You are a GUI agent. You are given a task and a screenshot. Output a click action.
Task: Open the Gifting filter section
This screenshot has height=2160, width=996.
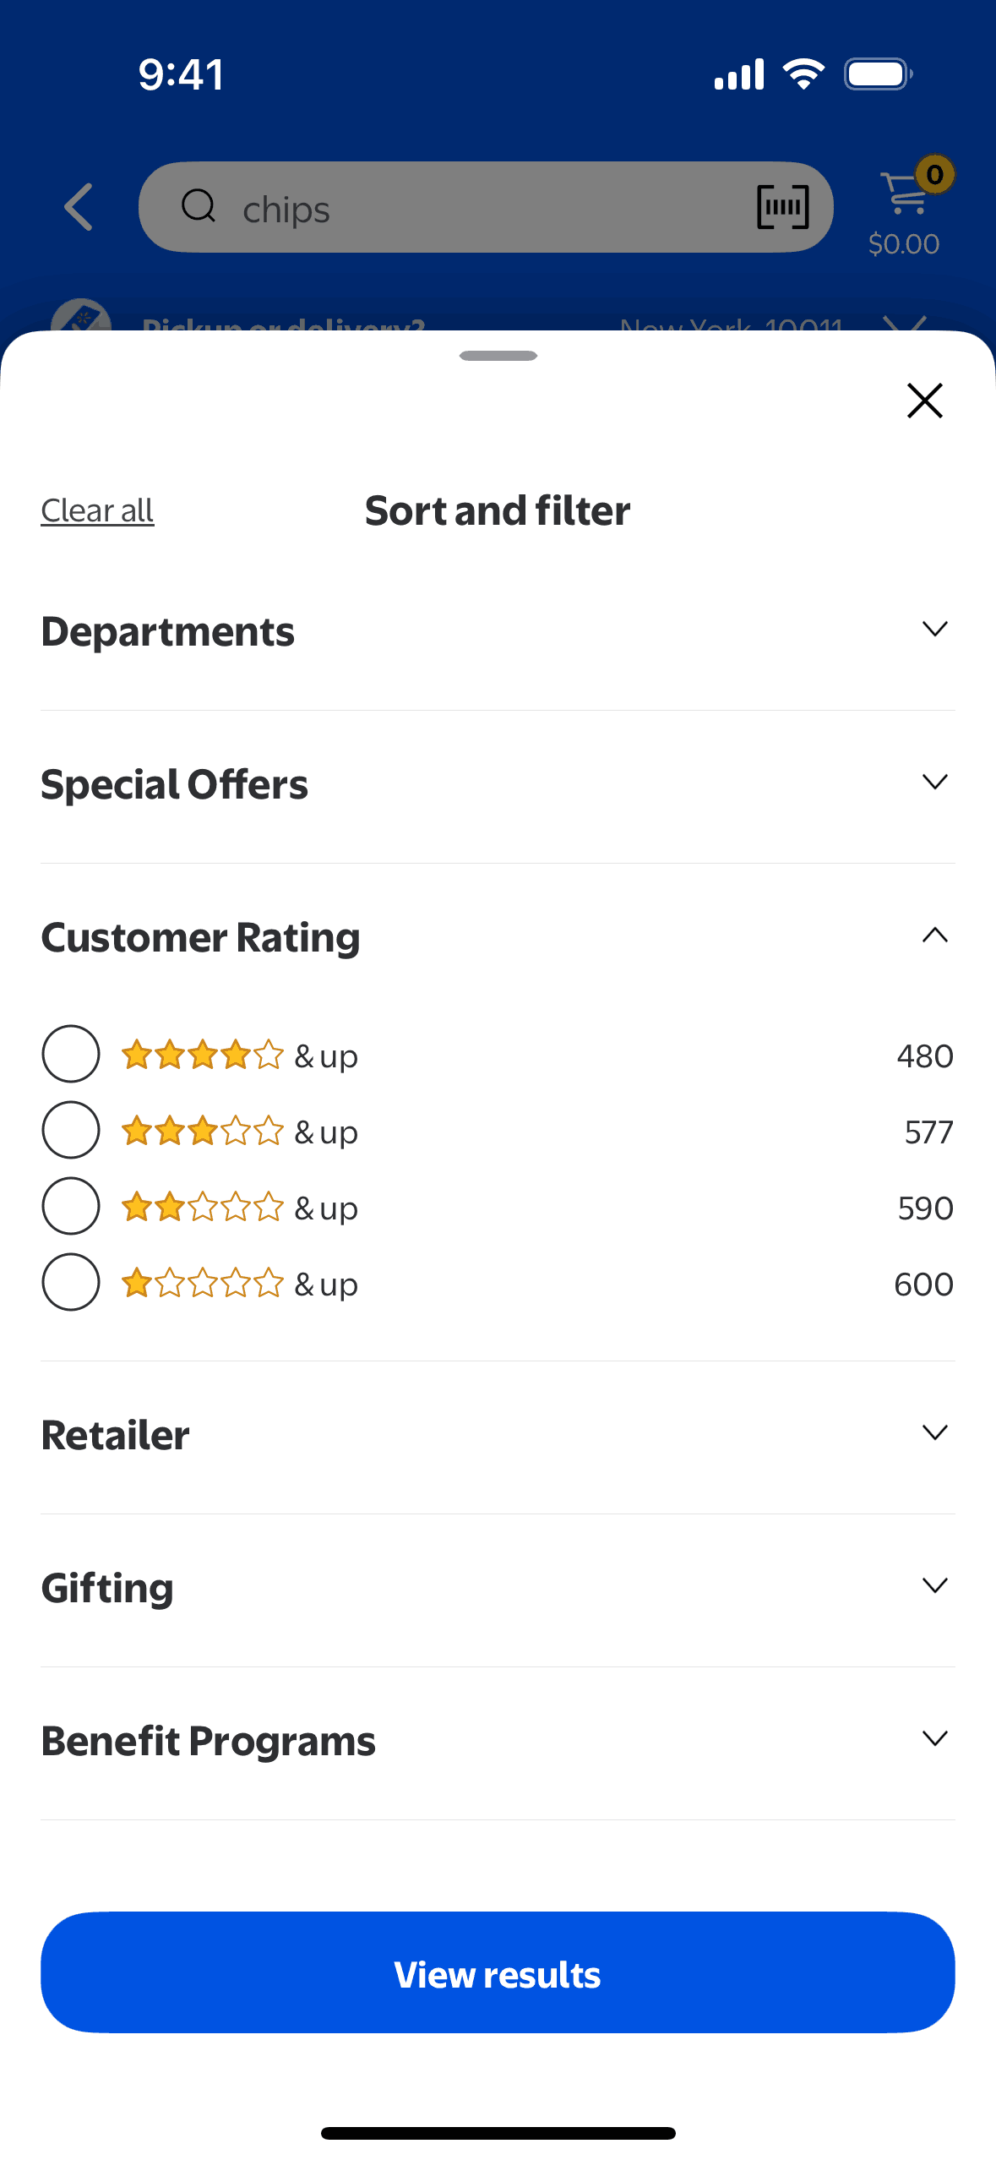934,1586
